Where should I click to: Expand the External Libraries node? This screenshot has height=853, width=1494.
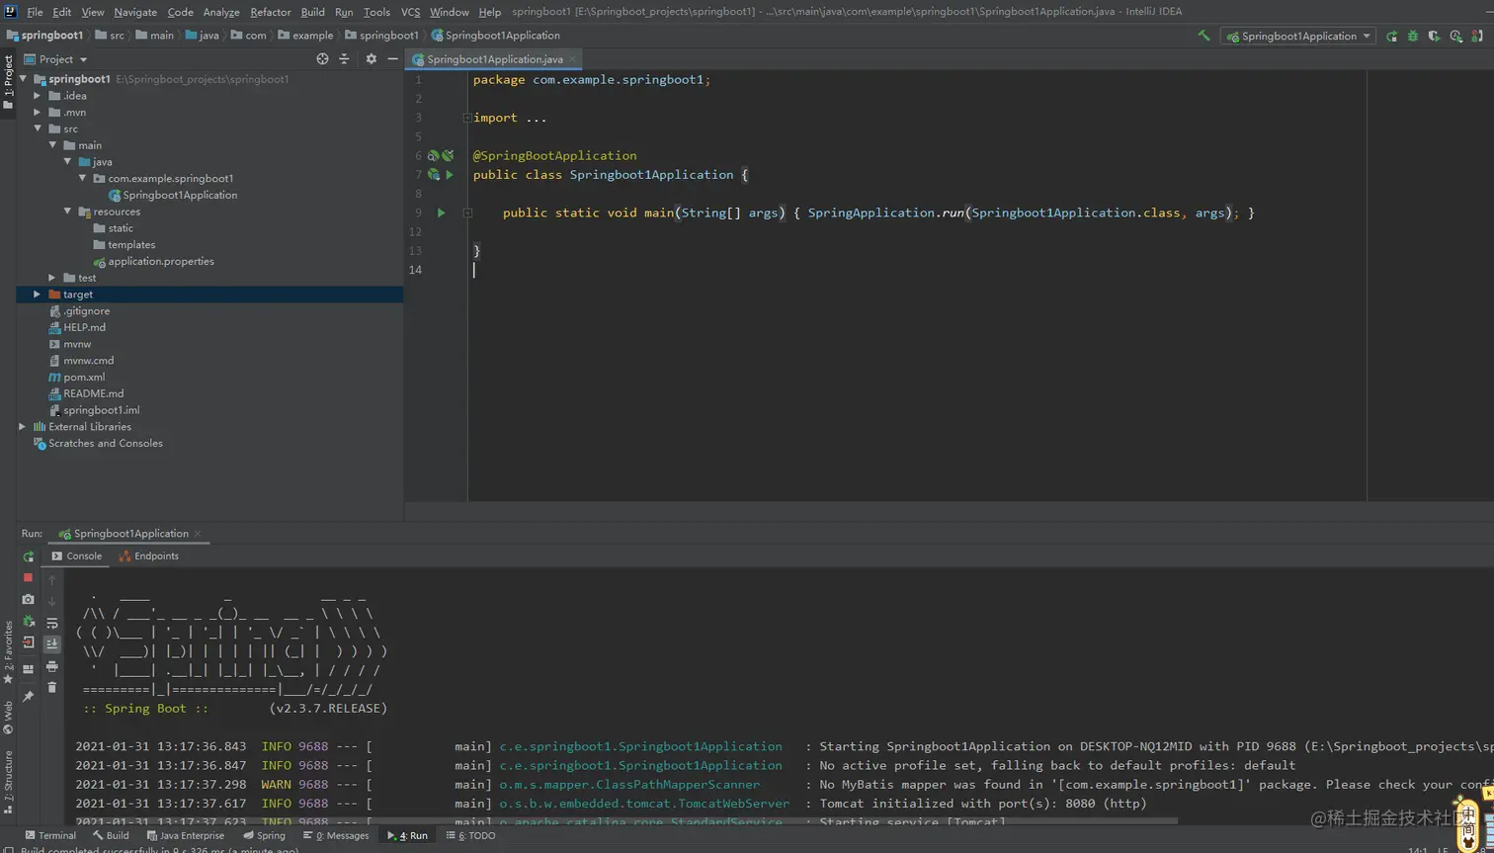[22, 427]
